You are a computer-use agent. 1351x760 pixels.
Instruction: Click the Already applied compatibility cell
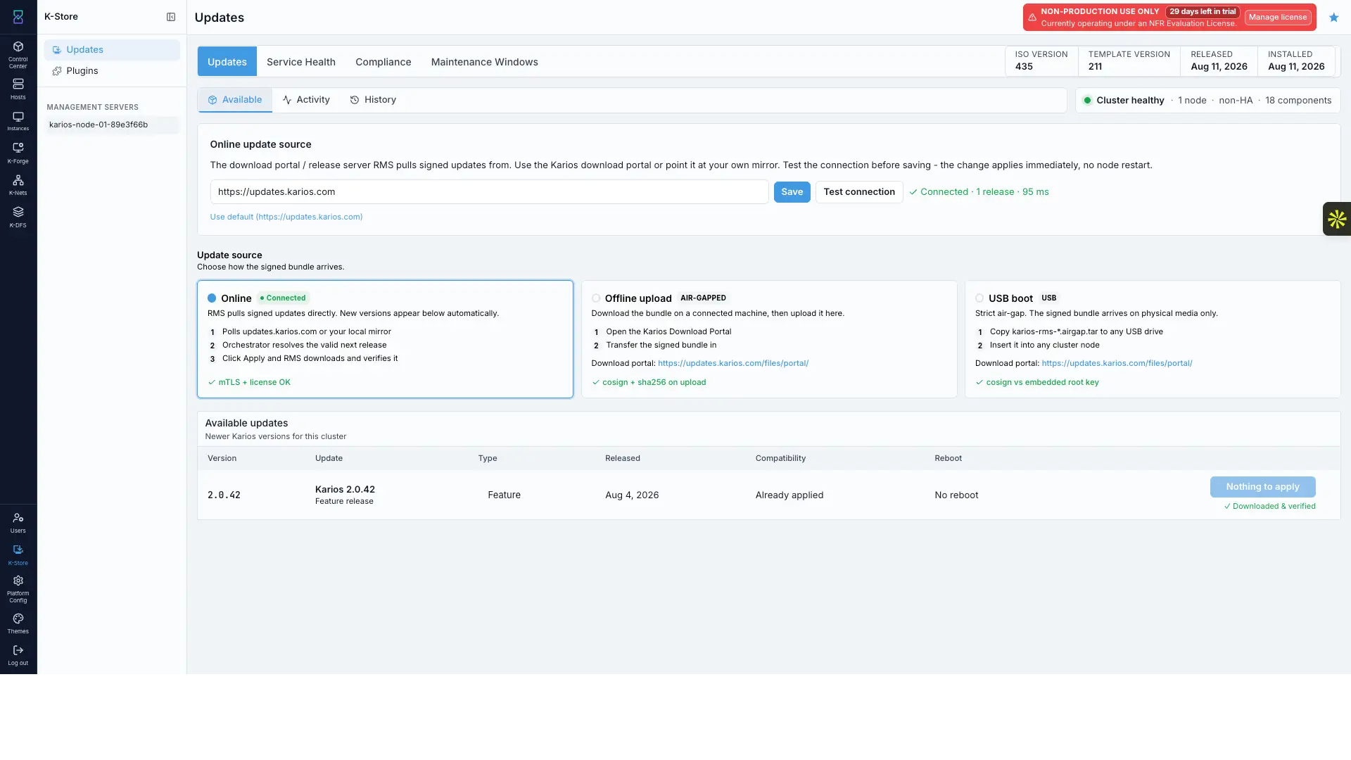[x=789, y=495]
